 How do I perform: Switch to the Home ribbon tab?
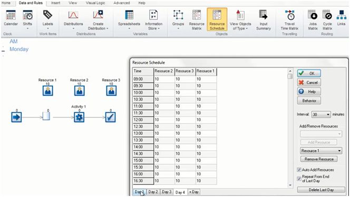point(6,3)
